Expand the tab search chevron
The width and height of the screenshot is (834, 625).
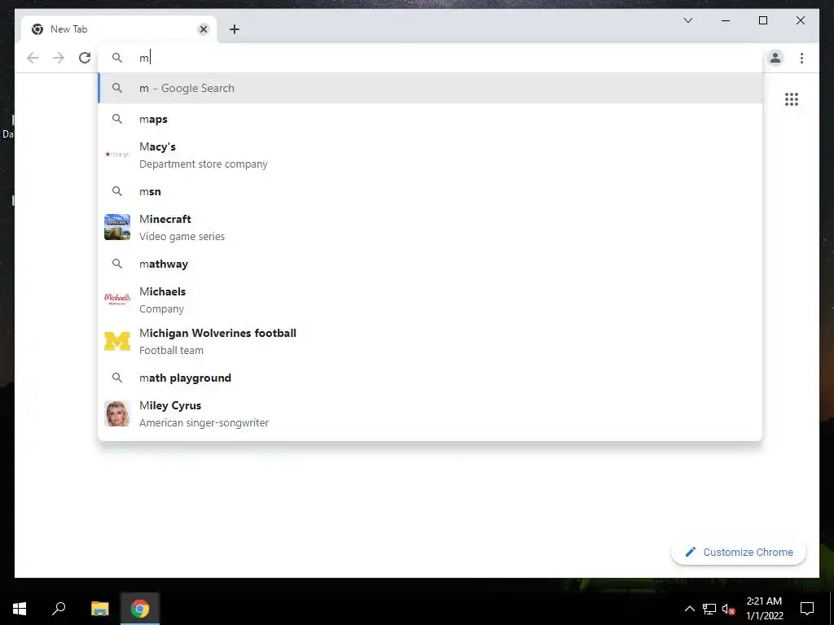(687, 20)
